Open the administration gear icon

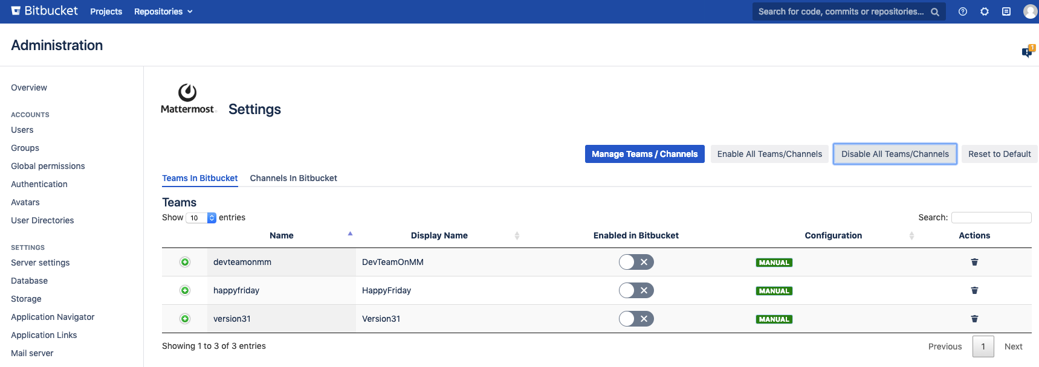pos(985,11)
